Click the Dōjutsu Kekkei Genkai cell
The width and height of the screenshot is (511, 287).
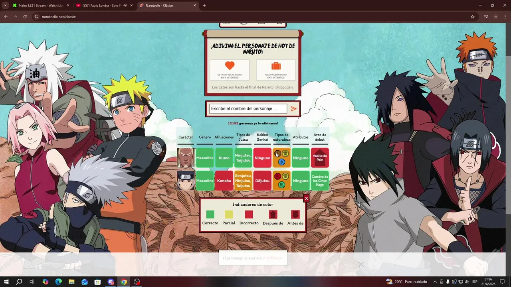(x=262, y=181)
